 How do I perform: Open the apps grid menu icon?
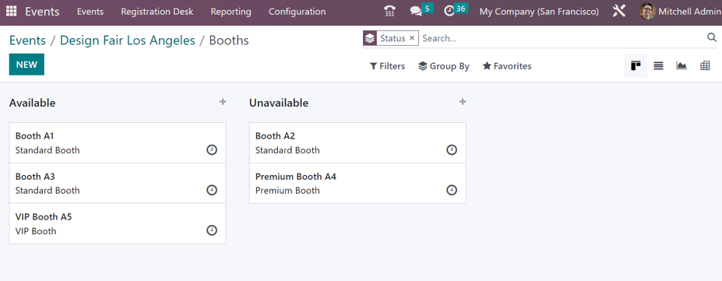[11, 12]
